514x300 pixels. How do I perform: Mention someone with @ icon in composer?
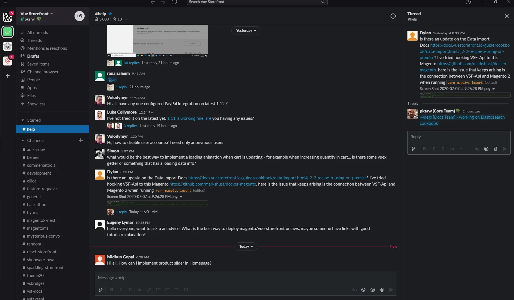click(x=363, y=290)
